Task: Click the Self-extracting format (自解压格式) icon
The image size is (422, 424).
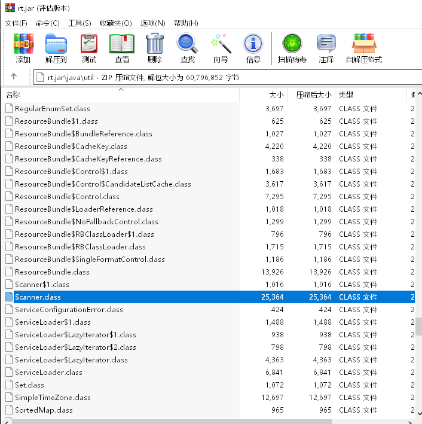Action: tap(364, 44)
